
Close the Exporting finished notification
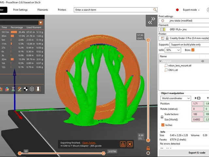coord(130,144)
